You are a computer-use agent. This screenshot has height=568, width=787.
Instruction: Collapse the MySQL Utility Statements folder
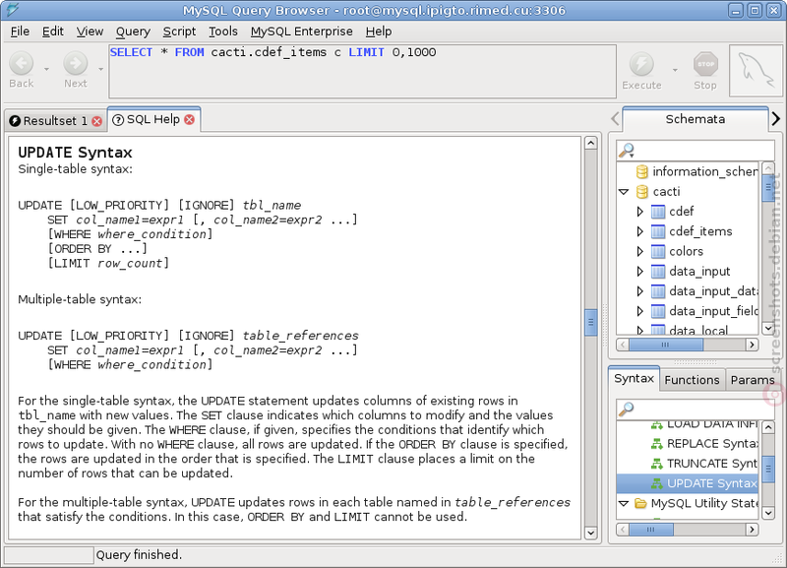pos(624,503)
